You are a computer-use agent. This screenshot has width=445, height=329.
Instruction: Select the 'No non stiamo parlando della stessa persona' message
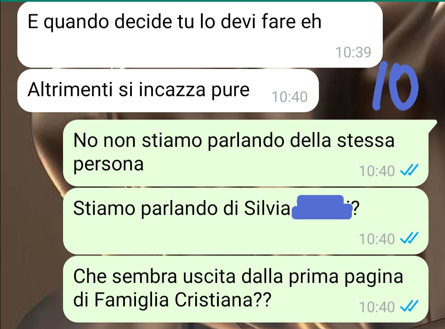246,153
